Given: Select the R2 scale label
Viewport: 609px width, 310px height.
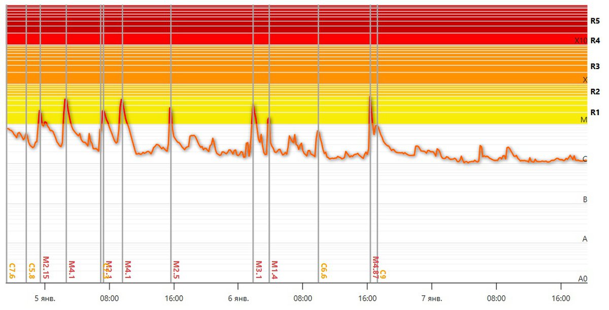Looking at the screenshot, I should pyautogui.click(x=595, y=92).
